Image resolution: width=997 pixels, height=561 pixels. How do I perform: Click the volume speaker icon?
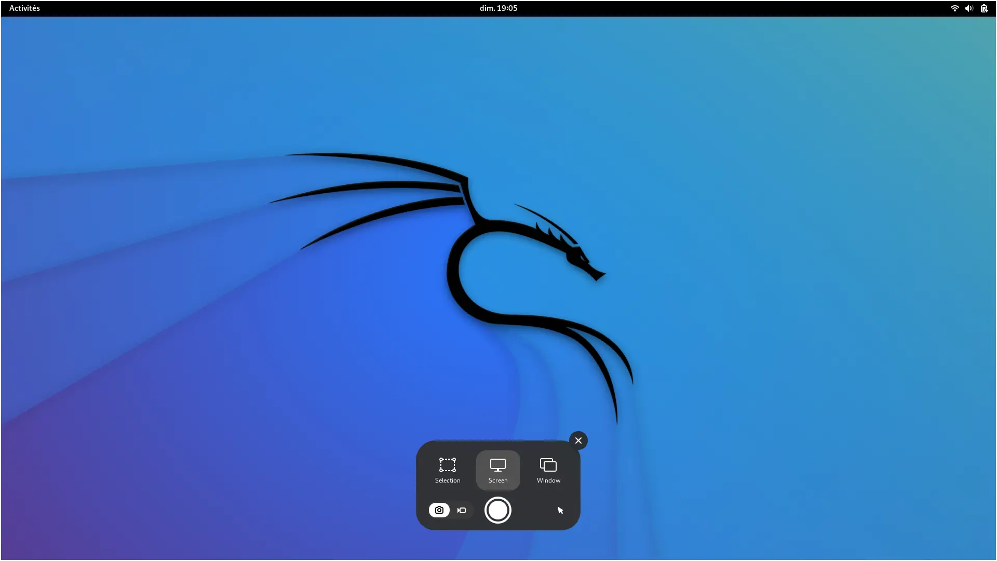(968, 8)
